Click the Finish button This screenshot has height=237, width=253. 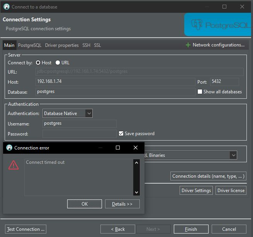click(191, 229)
